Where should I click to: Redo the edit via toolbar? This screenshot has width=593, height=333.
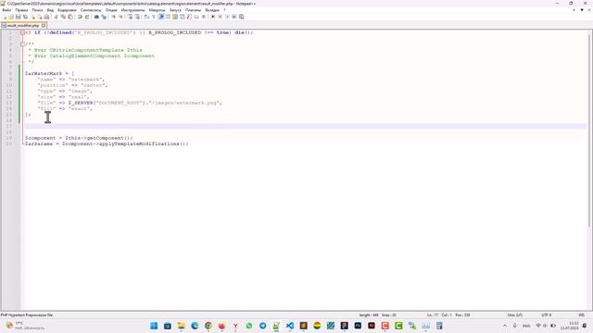[87, 17]
